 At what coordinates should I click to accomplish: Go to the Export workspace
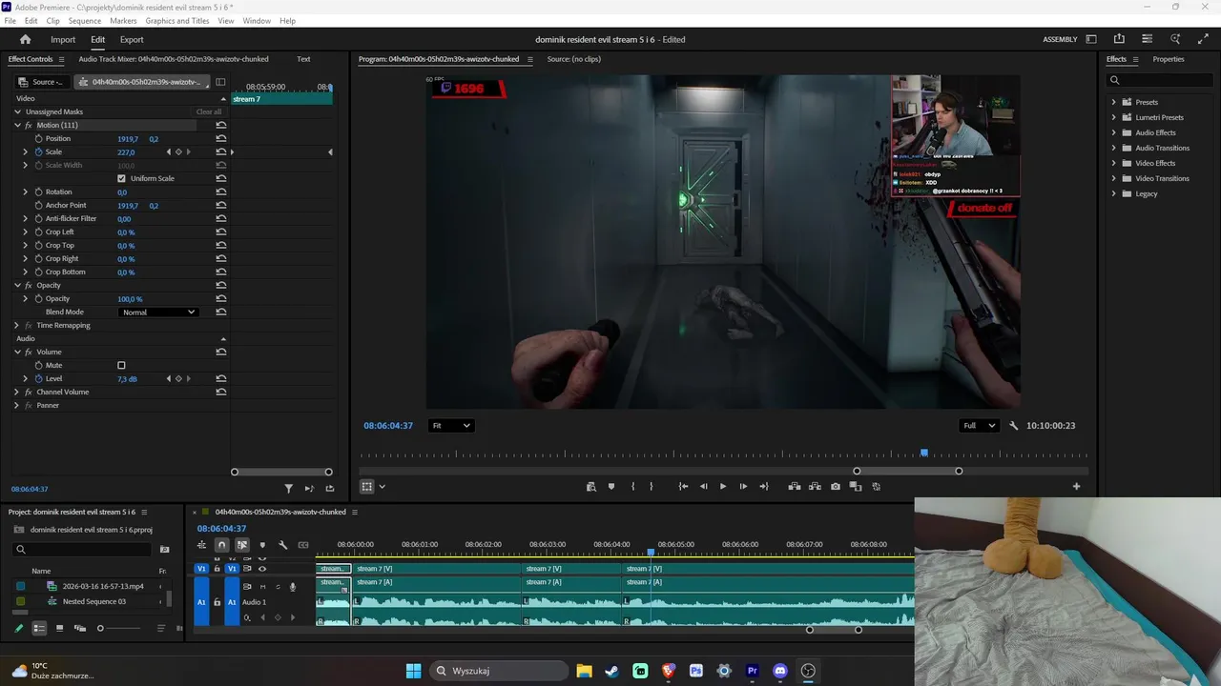pyautogui.click(x=132, y=39)
